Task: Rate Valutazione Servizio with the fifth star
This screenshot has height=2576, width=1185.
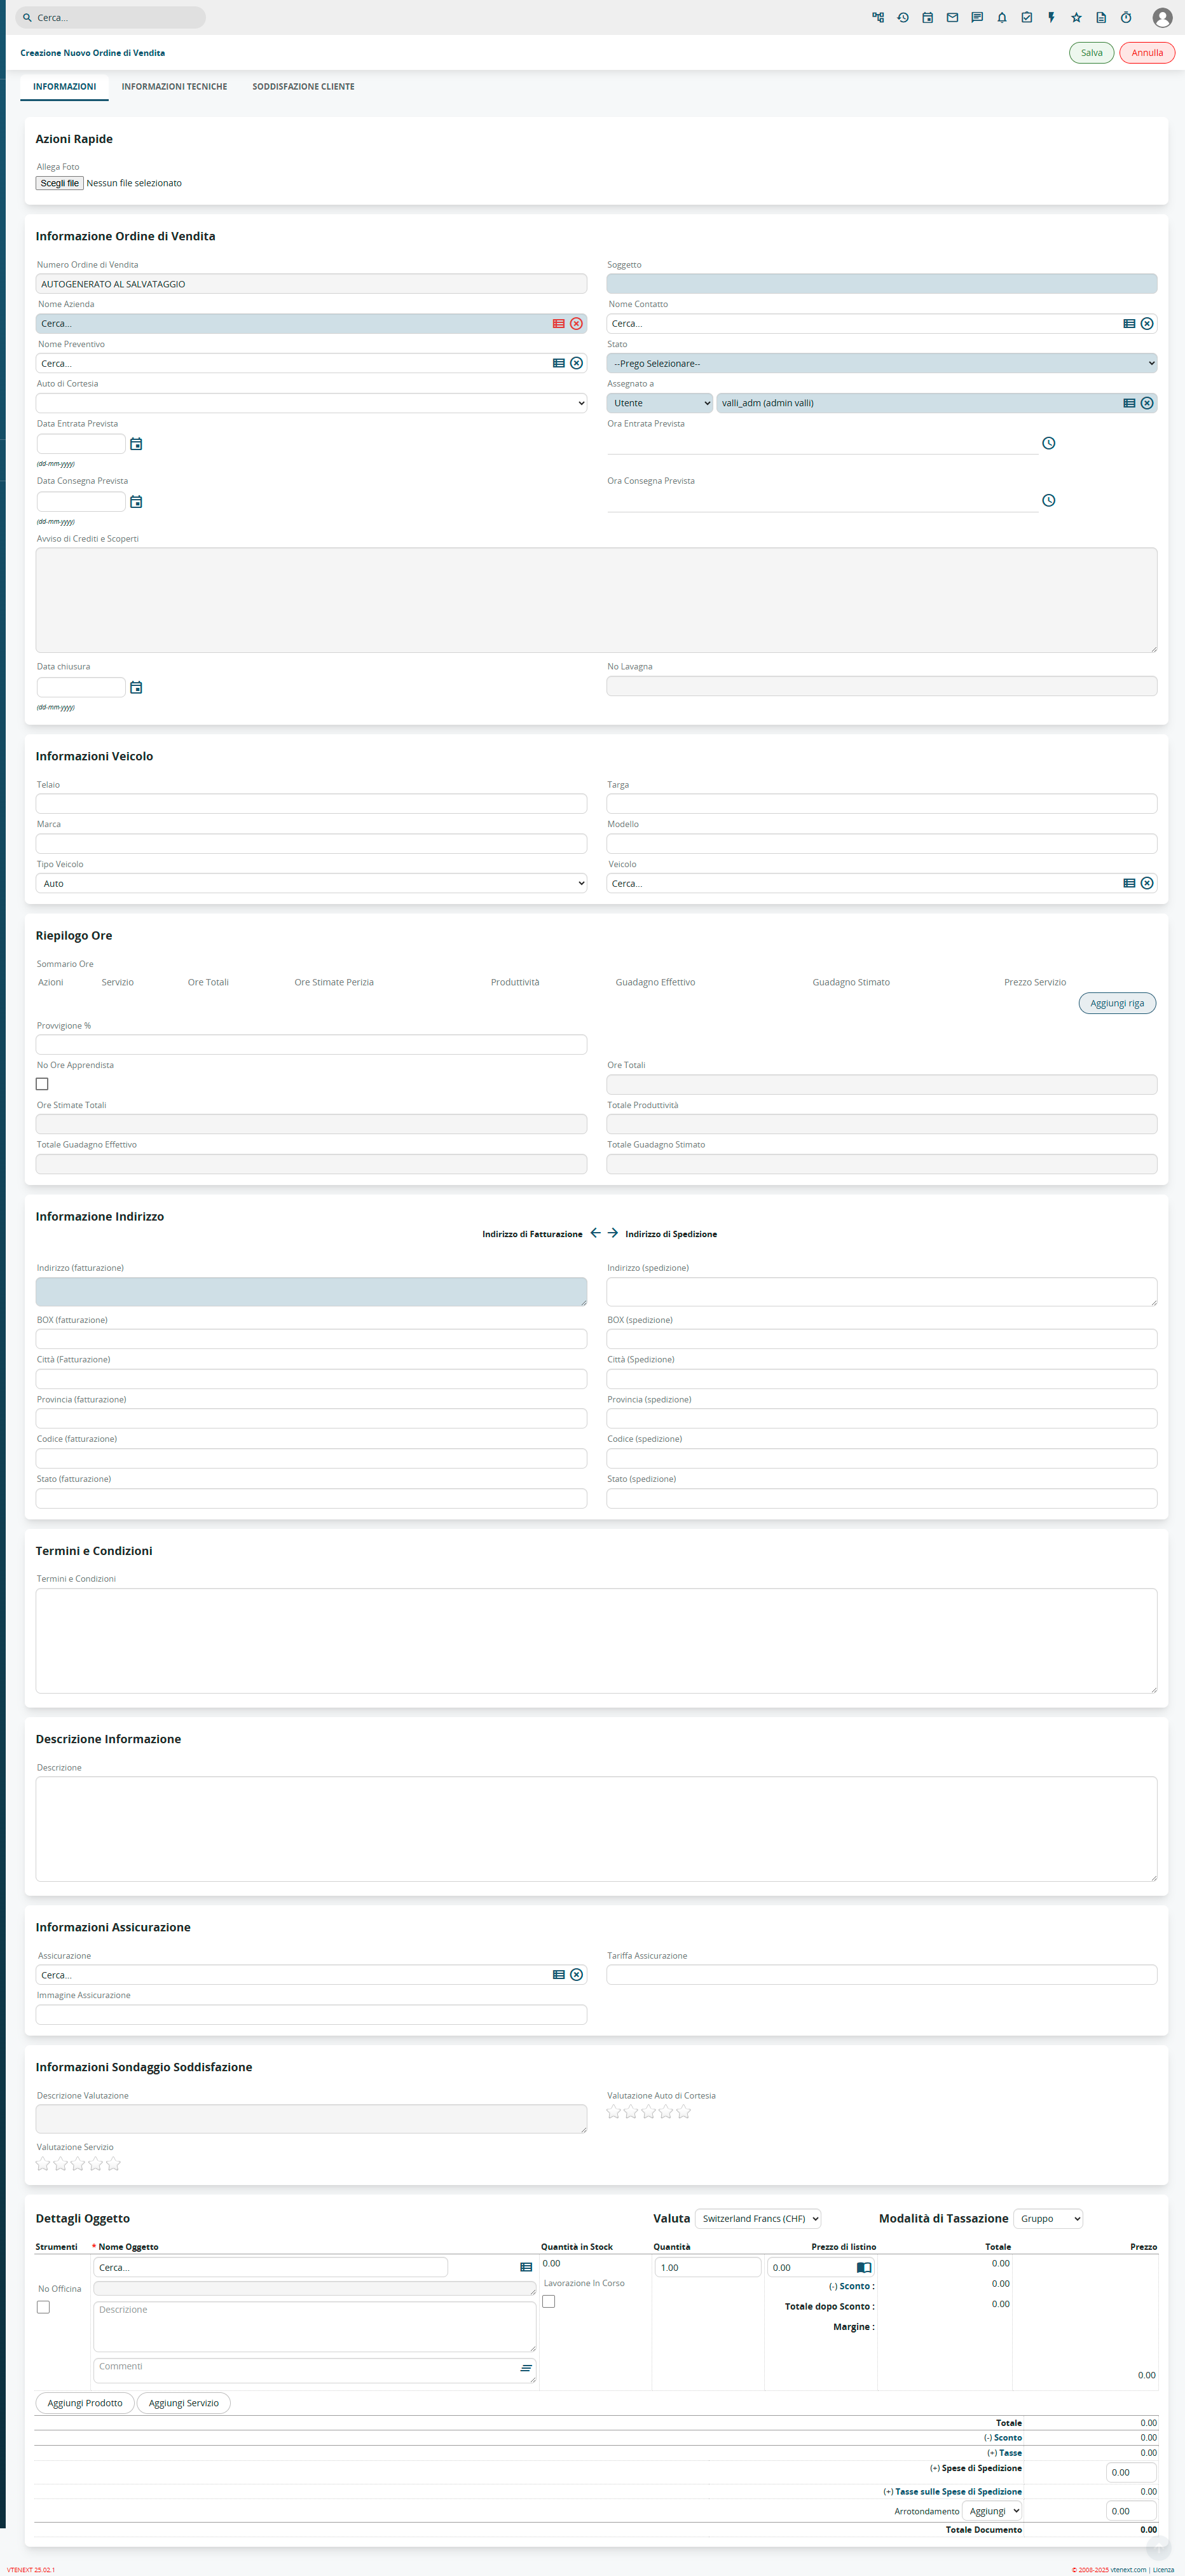Action: [113, 2164]
